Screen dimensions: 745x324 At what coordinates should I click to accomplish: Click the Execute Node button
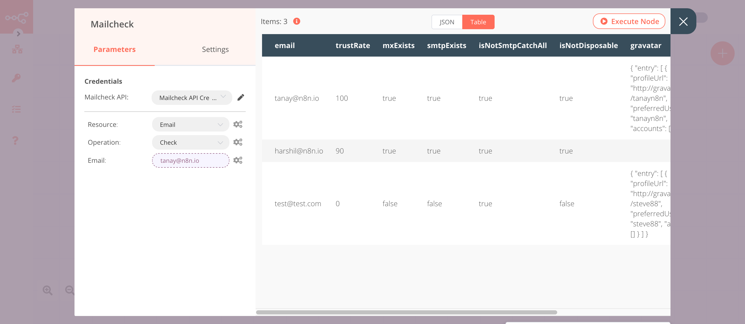[x=629, y=21]
